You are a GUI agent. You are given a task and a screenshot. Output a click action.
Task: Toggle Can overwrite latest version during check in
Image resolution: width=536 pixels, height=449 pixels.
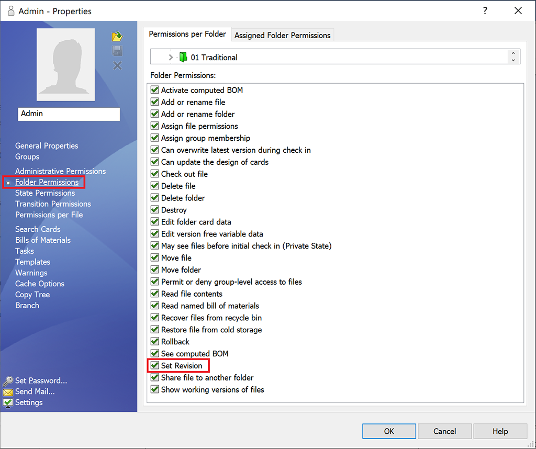tap(154, 150)
